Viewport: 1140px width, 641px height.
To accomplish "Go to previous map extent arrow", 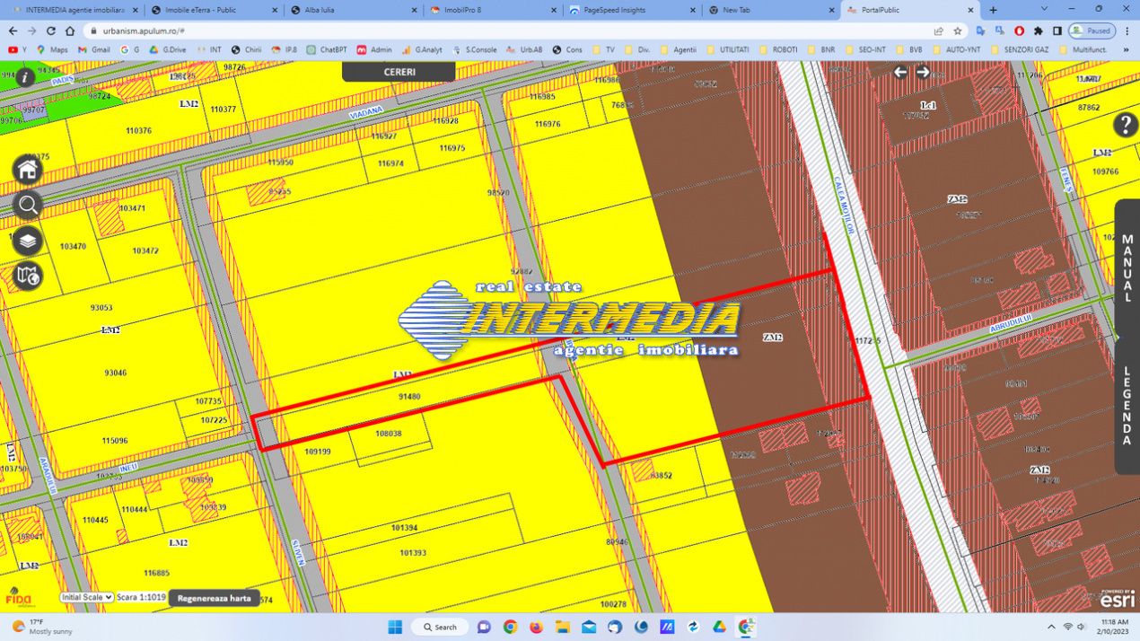I will pyautogui.click(x=900, y=73).
